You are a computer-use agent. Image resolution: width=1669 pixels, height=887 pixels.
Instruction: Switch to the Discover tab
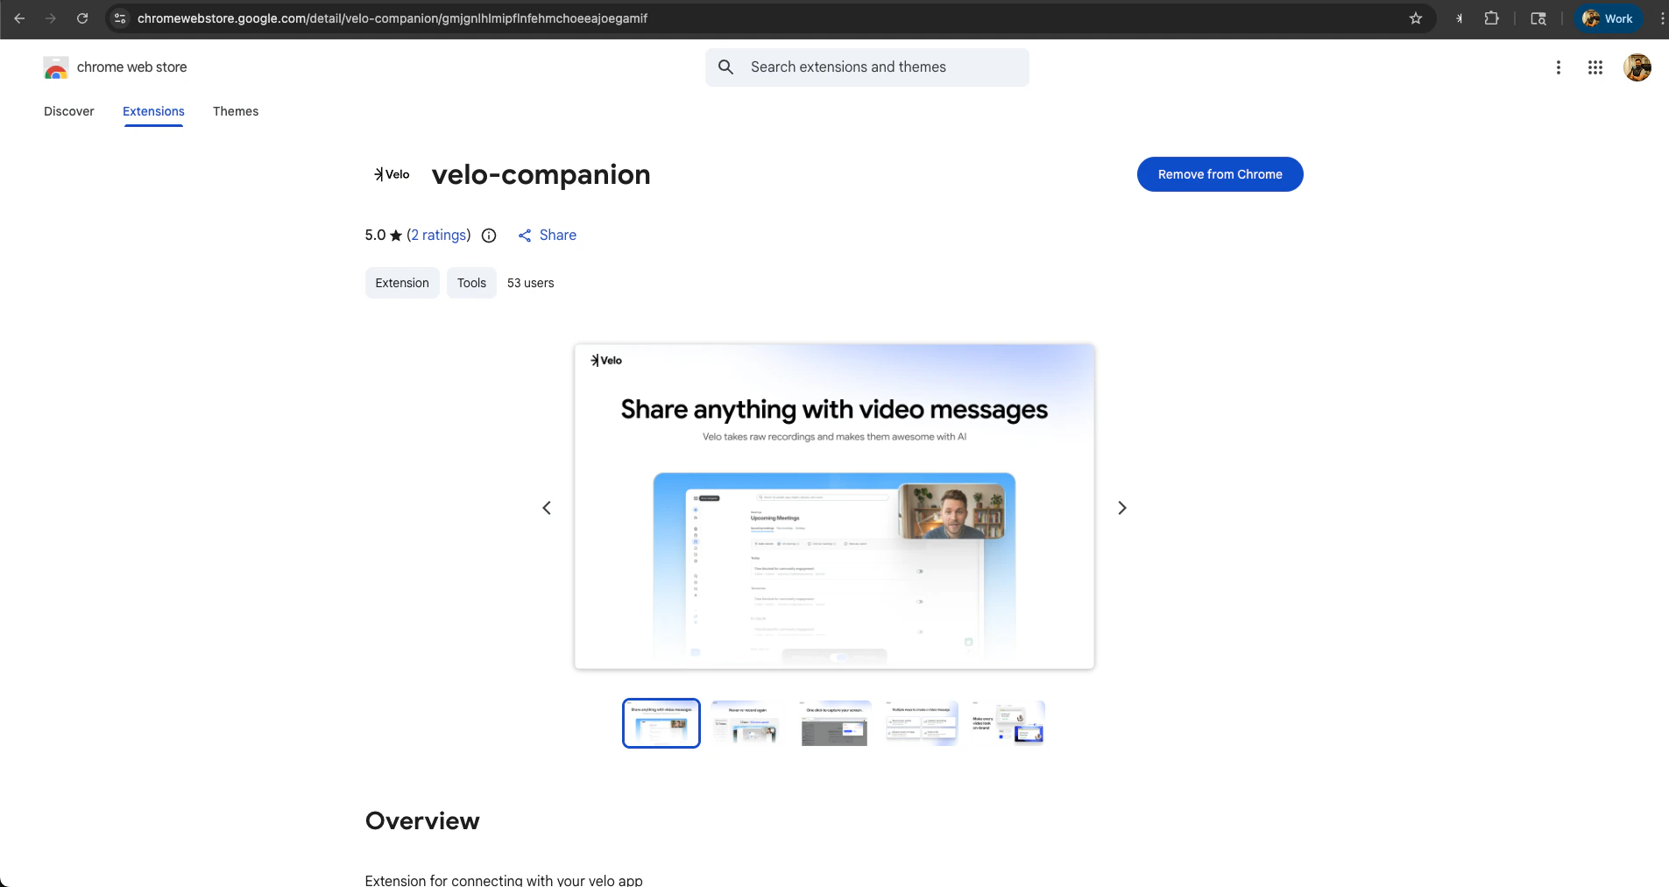click(69, 111)
